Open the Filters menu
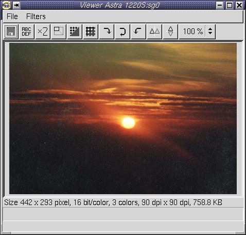246x235 pixels. [x=36, y=17]
